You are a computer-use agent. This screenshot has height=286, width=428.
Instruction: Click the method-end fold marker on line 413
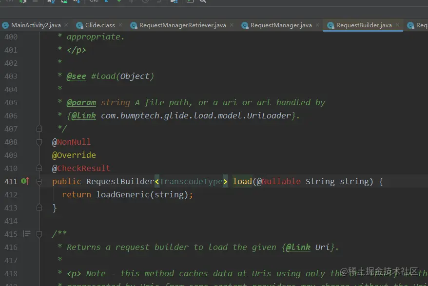39,208
